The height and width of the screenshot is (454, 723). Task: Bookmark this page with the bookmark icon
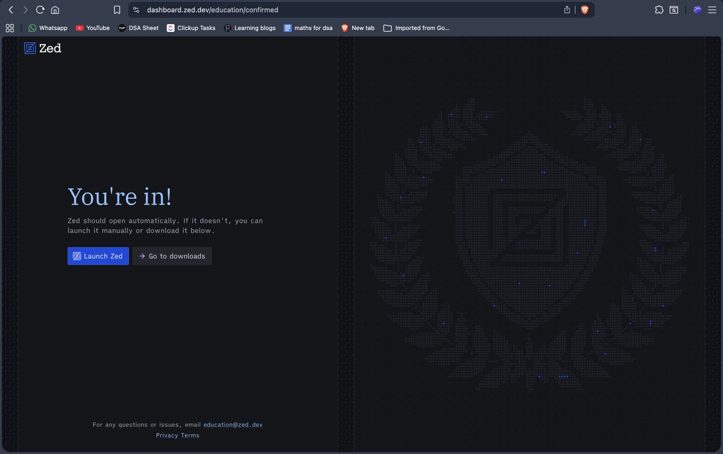(116, 10)
